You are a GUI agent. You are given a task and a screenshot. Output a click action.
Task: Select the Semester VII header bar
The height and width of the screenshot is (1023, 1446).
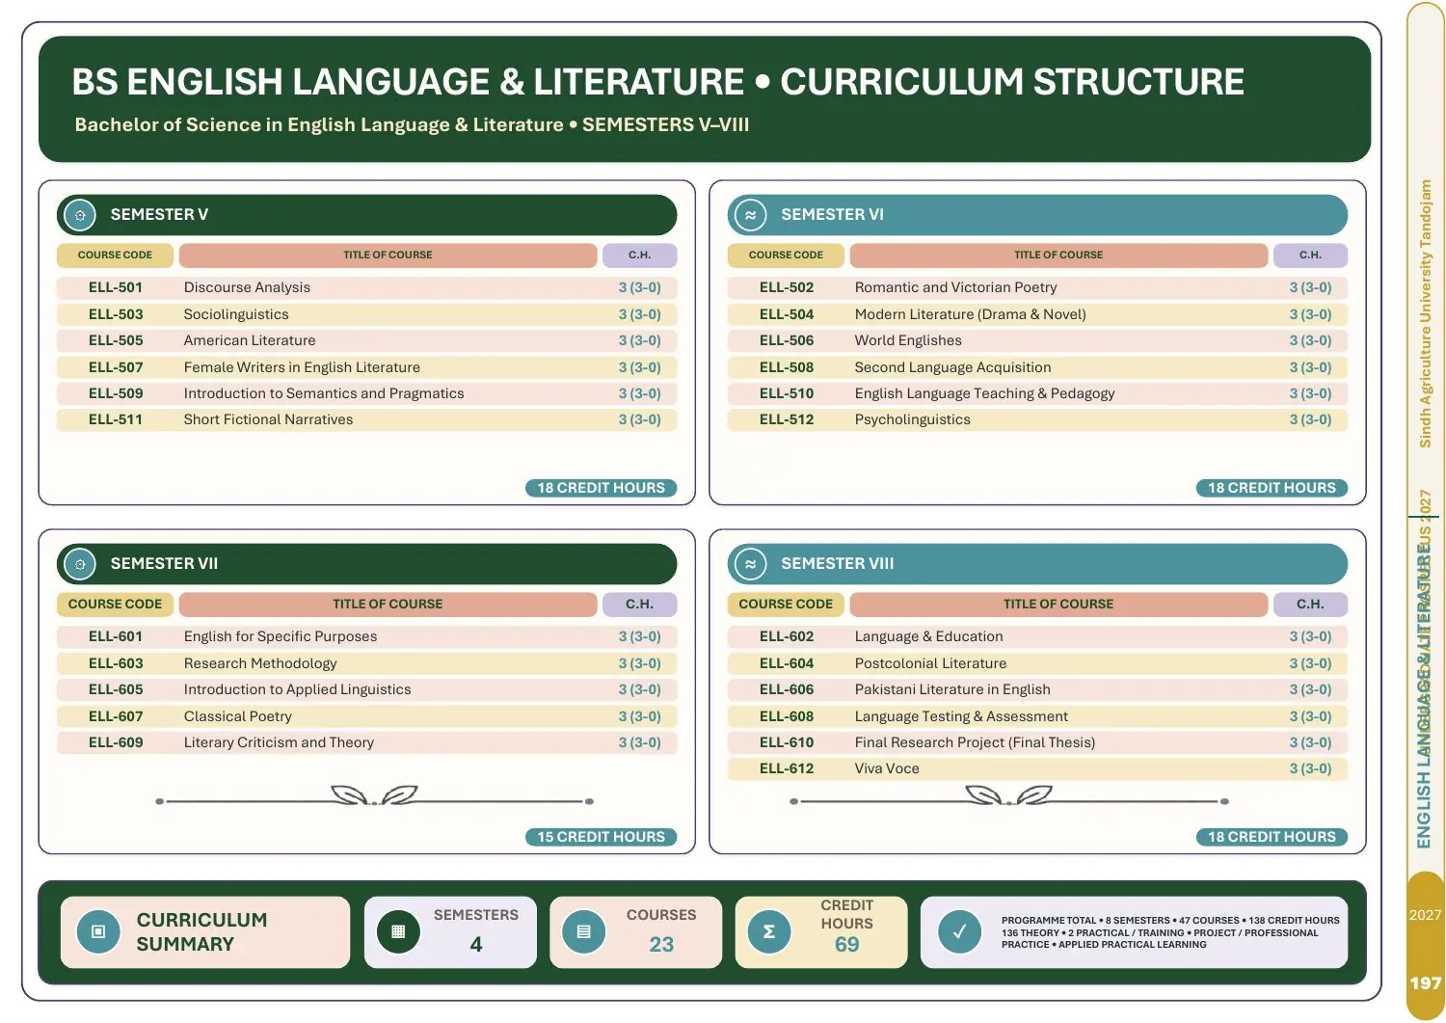tap(367, 564)
